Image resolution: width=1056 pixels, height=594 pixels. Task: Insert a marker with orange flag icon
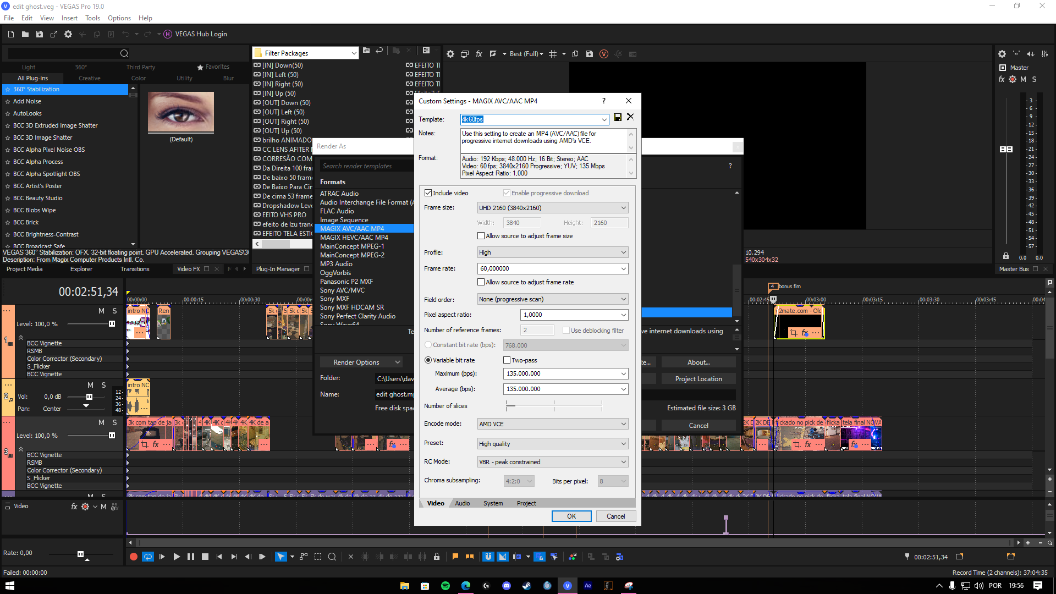455,557
